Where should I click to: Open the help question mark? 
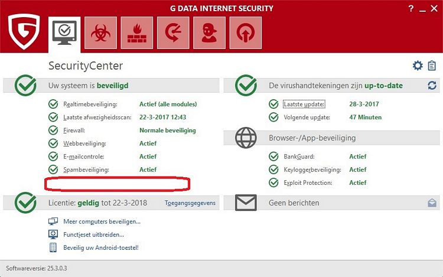tap(411, 8)
